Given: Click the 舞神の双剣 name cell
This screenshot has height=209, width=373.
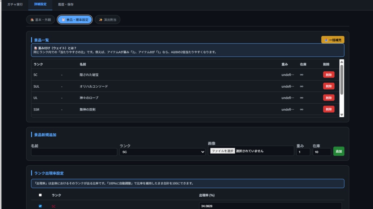Looking at the screenshot, I should [x=87, y=109].
